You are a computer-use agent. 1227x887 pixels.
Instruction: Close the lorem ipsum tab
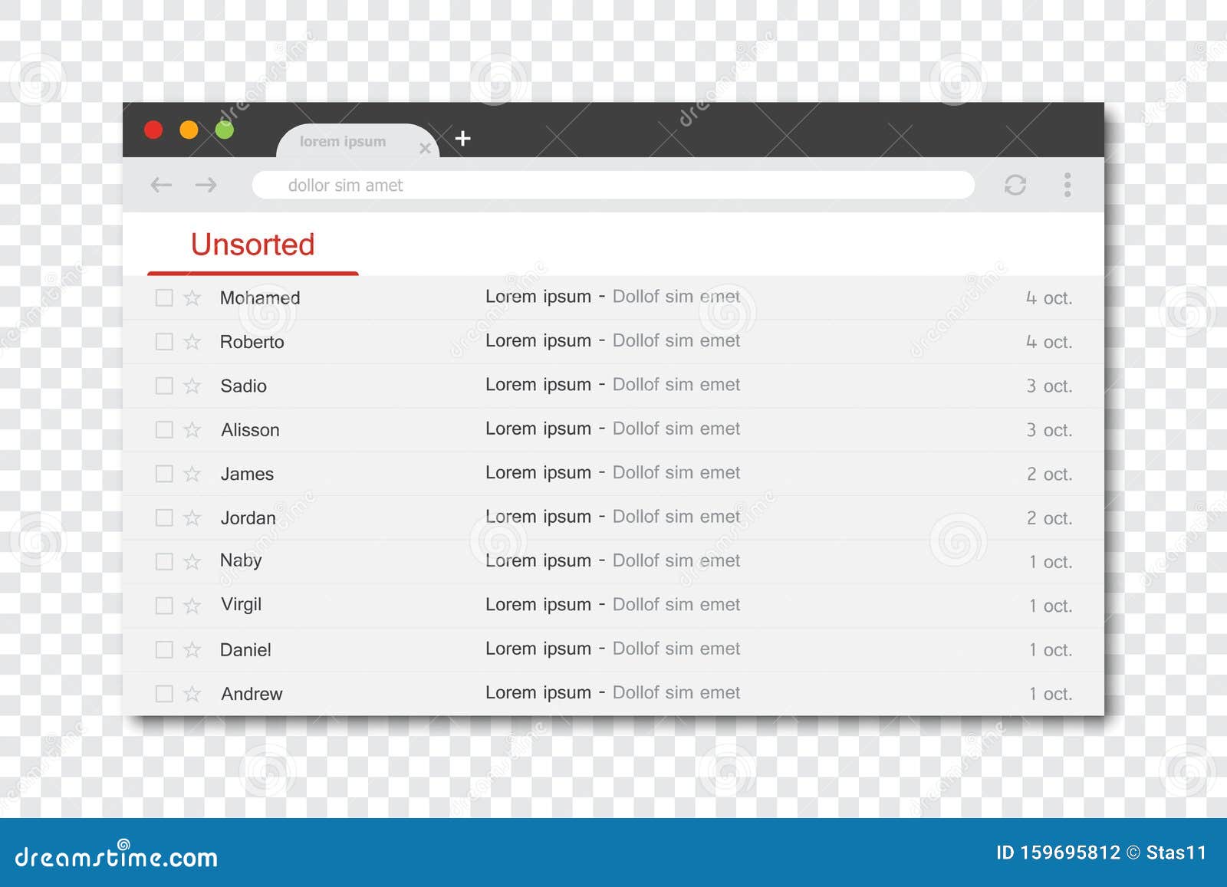point(425,149)
